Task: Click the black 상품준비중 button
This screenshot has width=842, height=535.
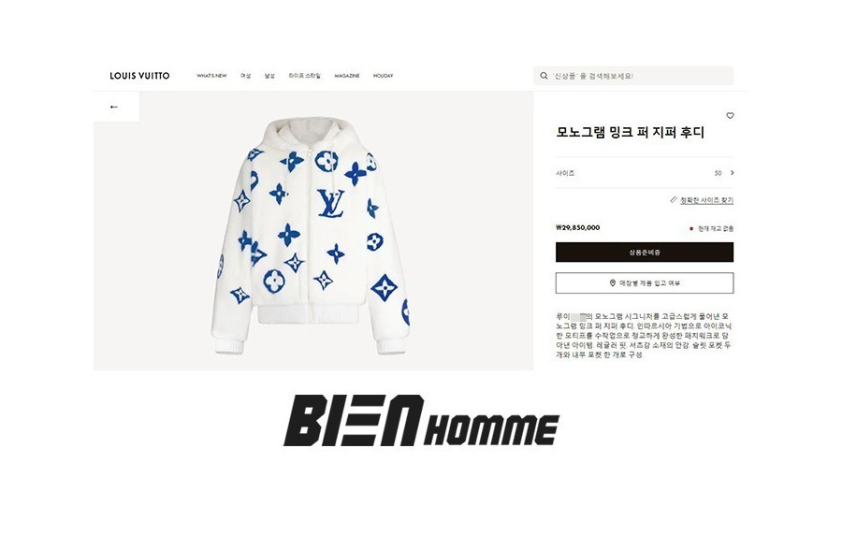Action: pyautogui.click(x=645, y=253)
